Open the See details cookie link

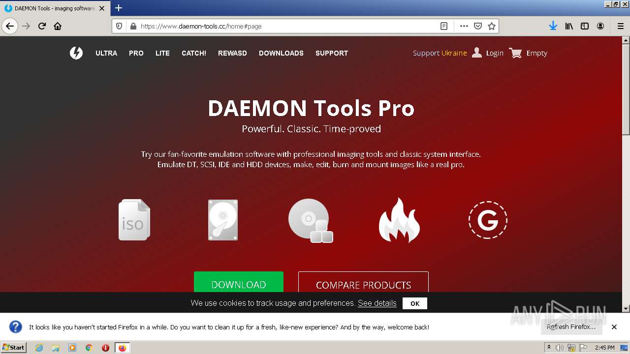point(377,303)
